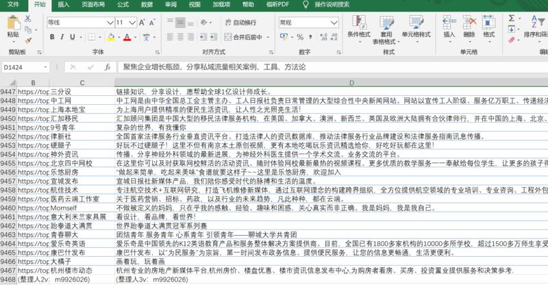Toggle underline formatting
548x285 pixels.
point(73,37)
